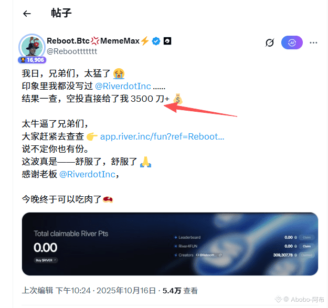
Task: Open the embedded River Pts screenshot
Action: point(170,244)
